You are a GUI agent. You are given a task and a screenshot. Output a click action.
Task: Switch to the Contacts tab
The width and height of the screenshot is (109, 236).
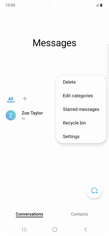pos(79,214)
